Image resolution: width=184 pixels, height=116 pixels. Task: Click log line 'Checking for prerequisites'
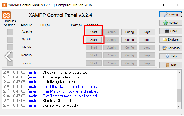65,73
